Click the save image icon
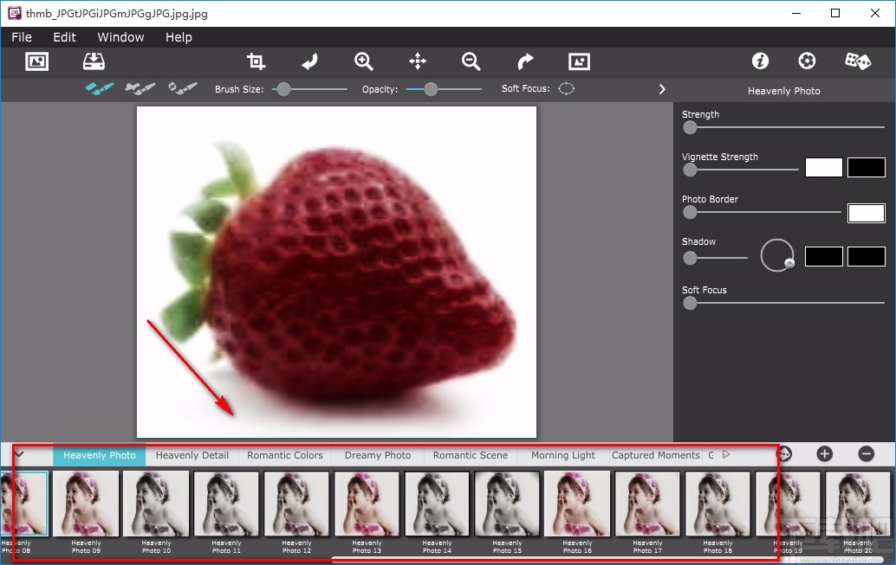The image size is (896, 565). point(94,61)
